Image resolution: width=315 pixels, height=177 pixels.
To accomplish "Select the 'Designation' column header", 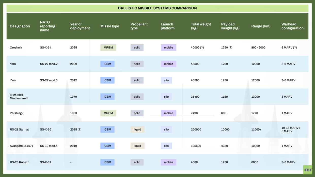I will tap(20, 26).
